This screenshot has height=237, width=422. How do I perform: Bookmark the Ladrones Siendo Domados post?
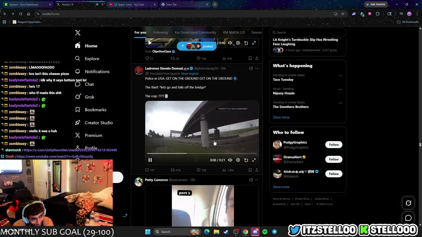click(x=250, y=170)
